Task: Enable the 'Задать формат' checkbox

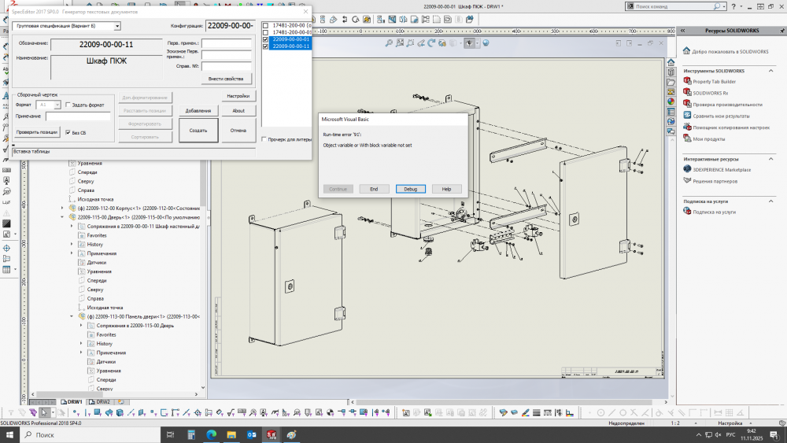Action: (x=68, y=105)
